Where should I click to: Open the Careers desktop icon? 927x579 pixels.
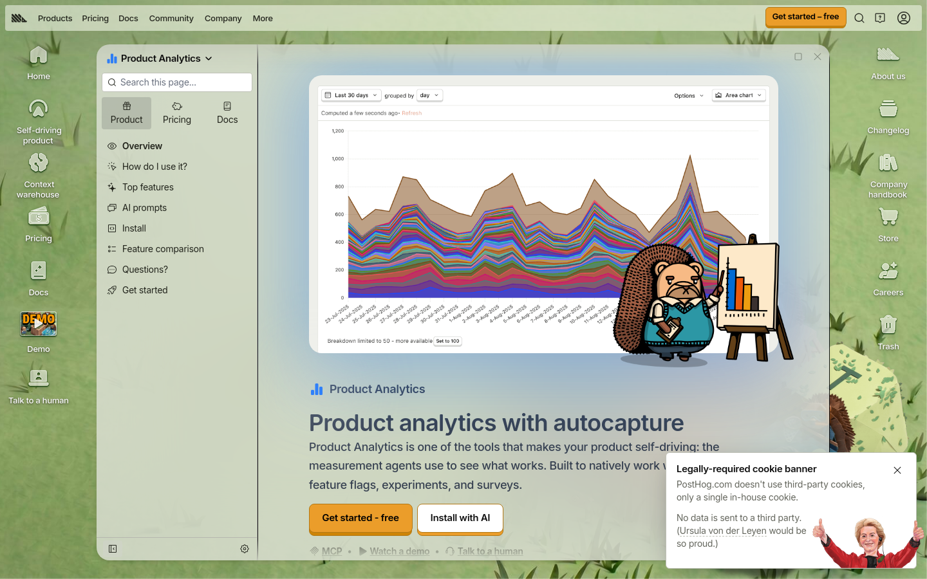tap(888, 279)
